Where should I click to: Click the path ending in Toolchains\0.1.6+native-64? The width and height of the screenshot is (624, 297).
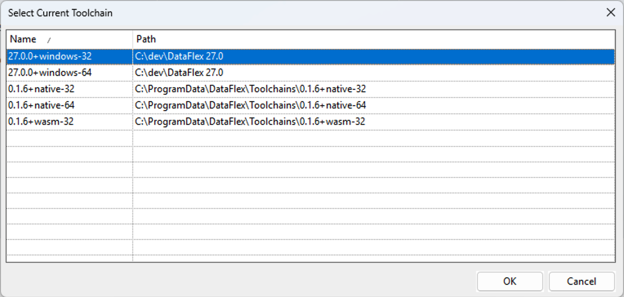pos(250,105)
